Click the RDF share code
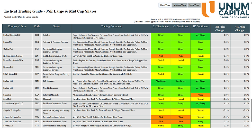 (37, 56)
